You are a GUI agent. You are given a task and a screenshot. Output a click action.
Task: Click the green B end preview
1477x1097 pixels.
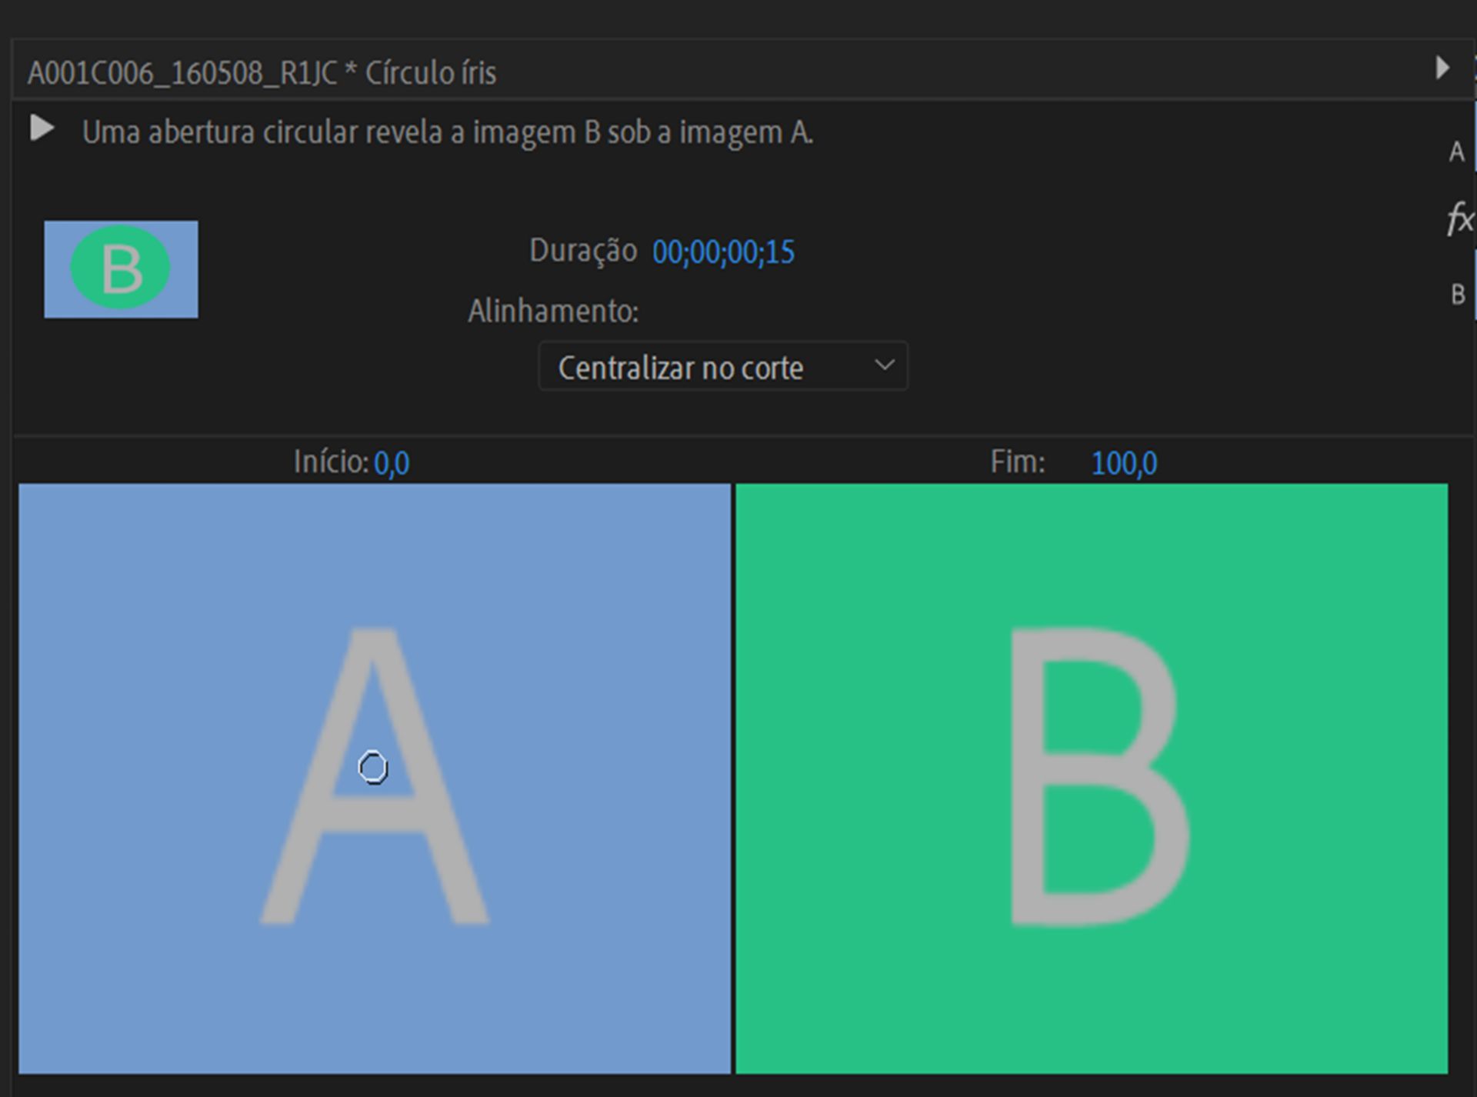(1091, 779)
